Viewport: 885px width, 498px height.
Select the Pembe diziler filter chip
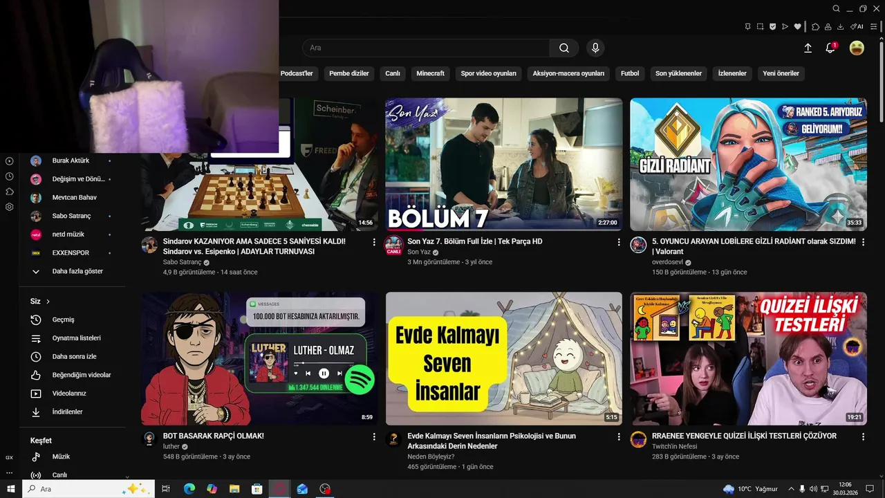click(x=349, y=73)
